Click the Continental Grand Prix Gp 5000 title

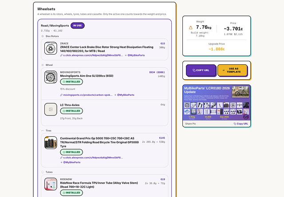(99, 142)
